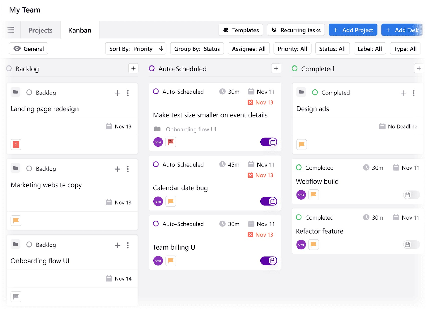
Task: Enable the scheduling toggle on Webflow build
Action: 411,195
